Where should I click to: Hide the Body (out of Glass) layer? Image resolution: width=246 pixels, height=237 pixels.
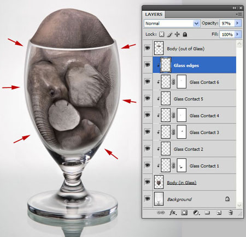148,48
